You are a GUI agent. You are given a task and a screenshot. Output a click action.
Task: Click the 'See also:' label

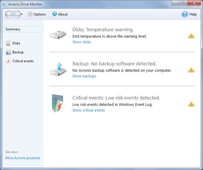coord(12,152)
